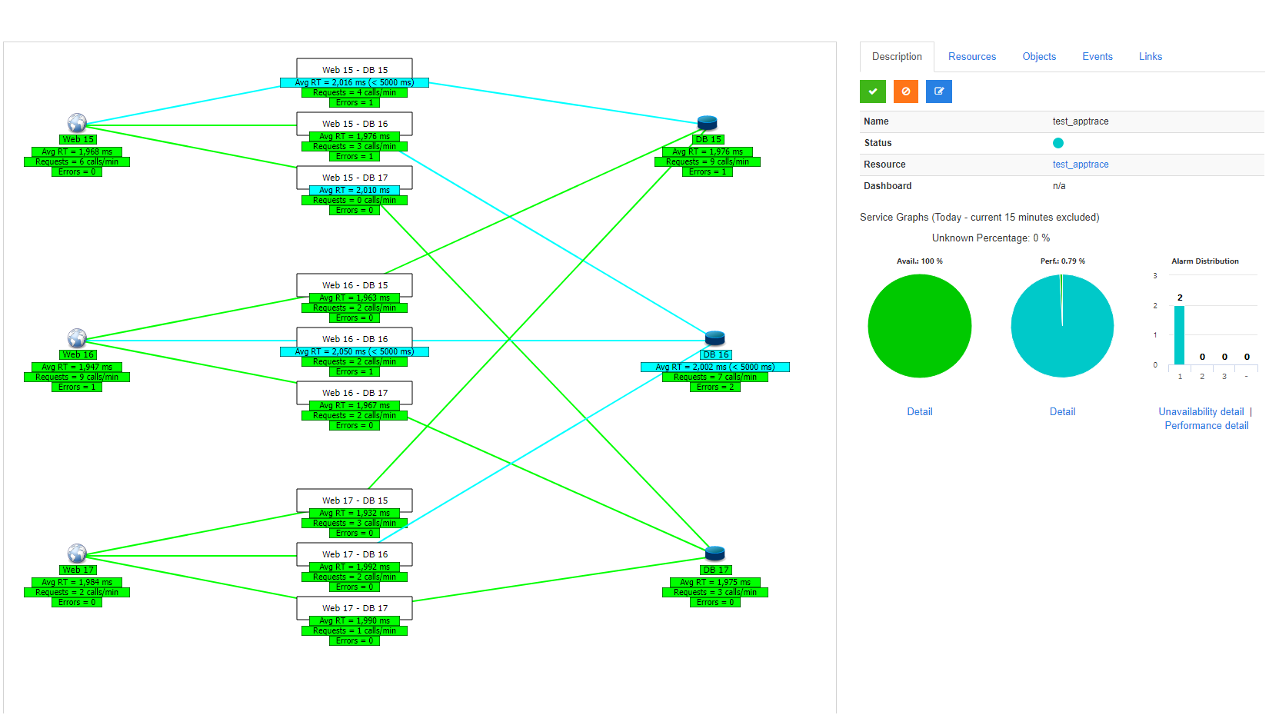
Task: Open the Events tab
Action: click(x=1097, y=57)
